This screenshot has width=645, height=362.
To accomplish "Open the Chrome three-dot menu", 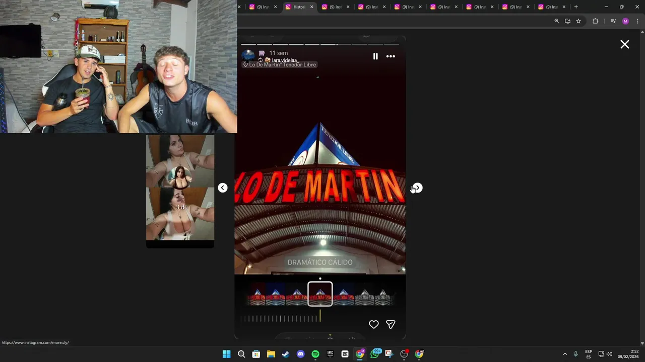I will click(x=637, y=21).
